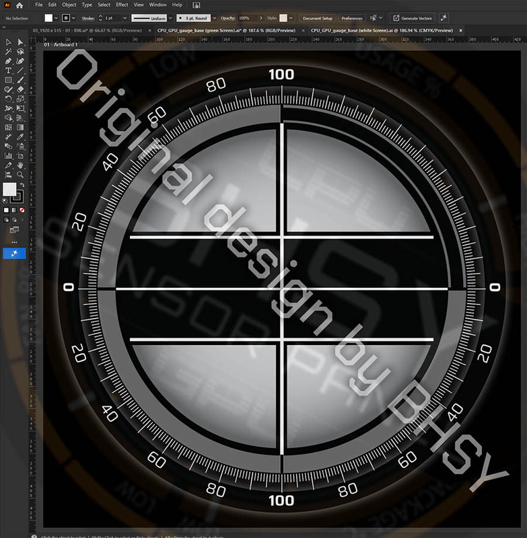
Task: Select the Magic Wand tool
Action: tap(8, 52)
